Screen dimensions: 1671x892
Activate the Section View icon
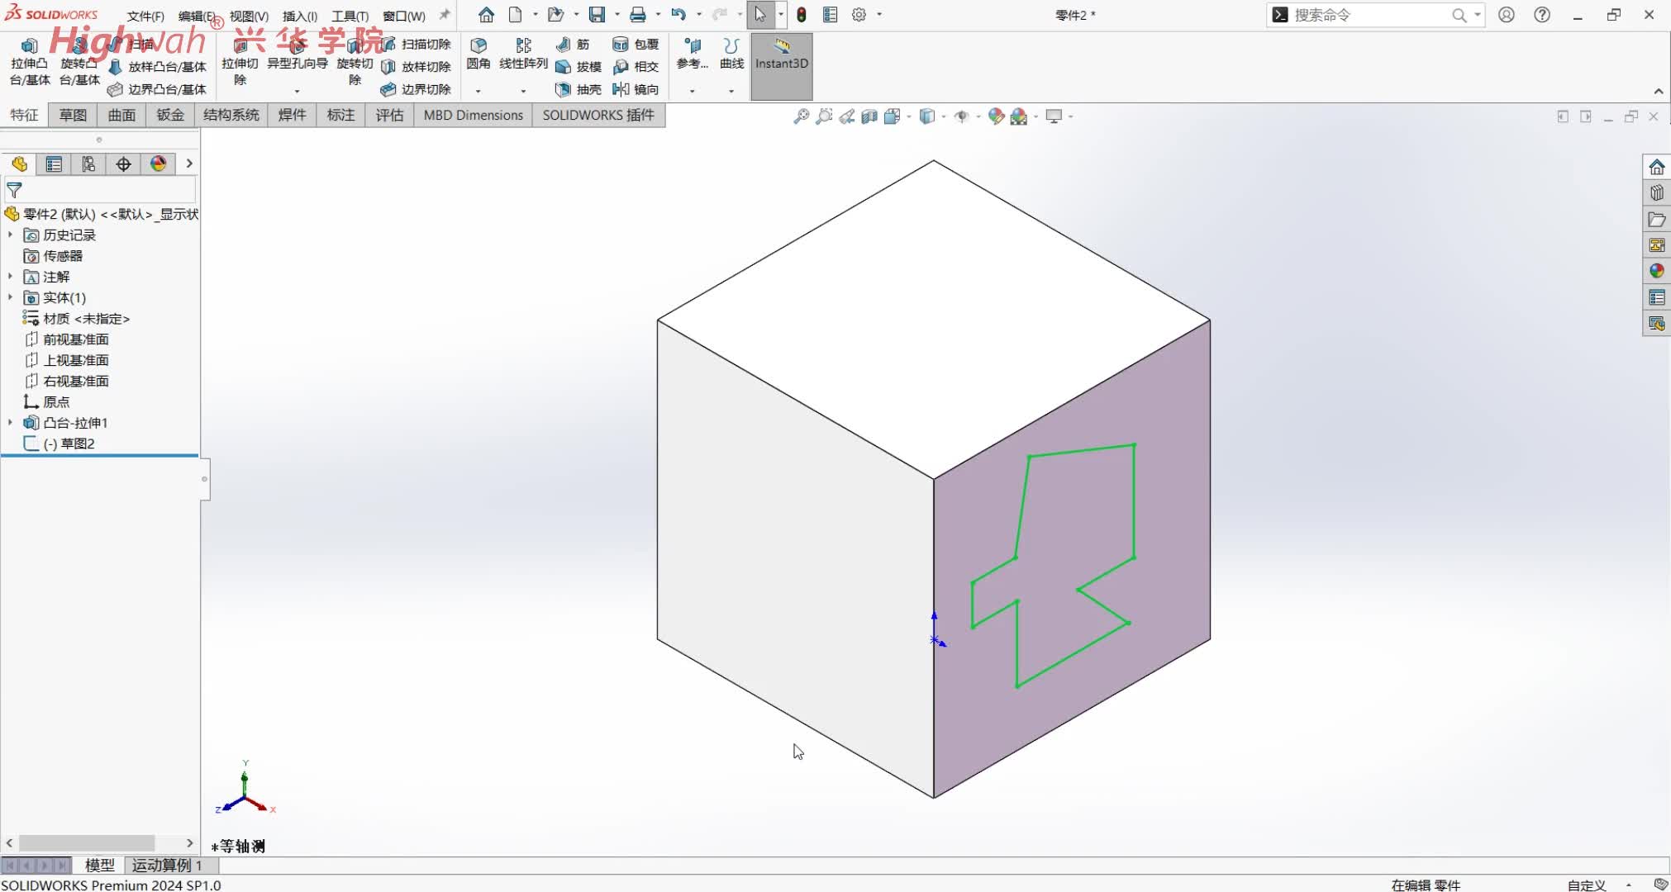[x=869, y=116]
